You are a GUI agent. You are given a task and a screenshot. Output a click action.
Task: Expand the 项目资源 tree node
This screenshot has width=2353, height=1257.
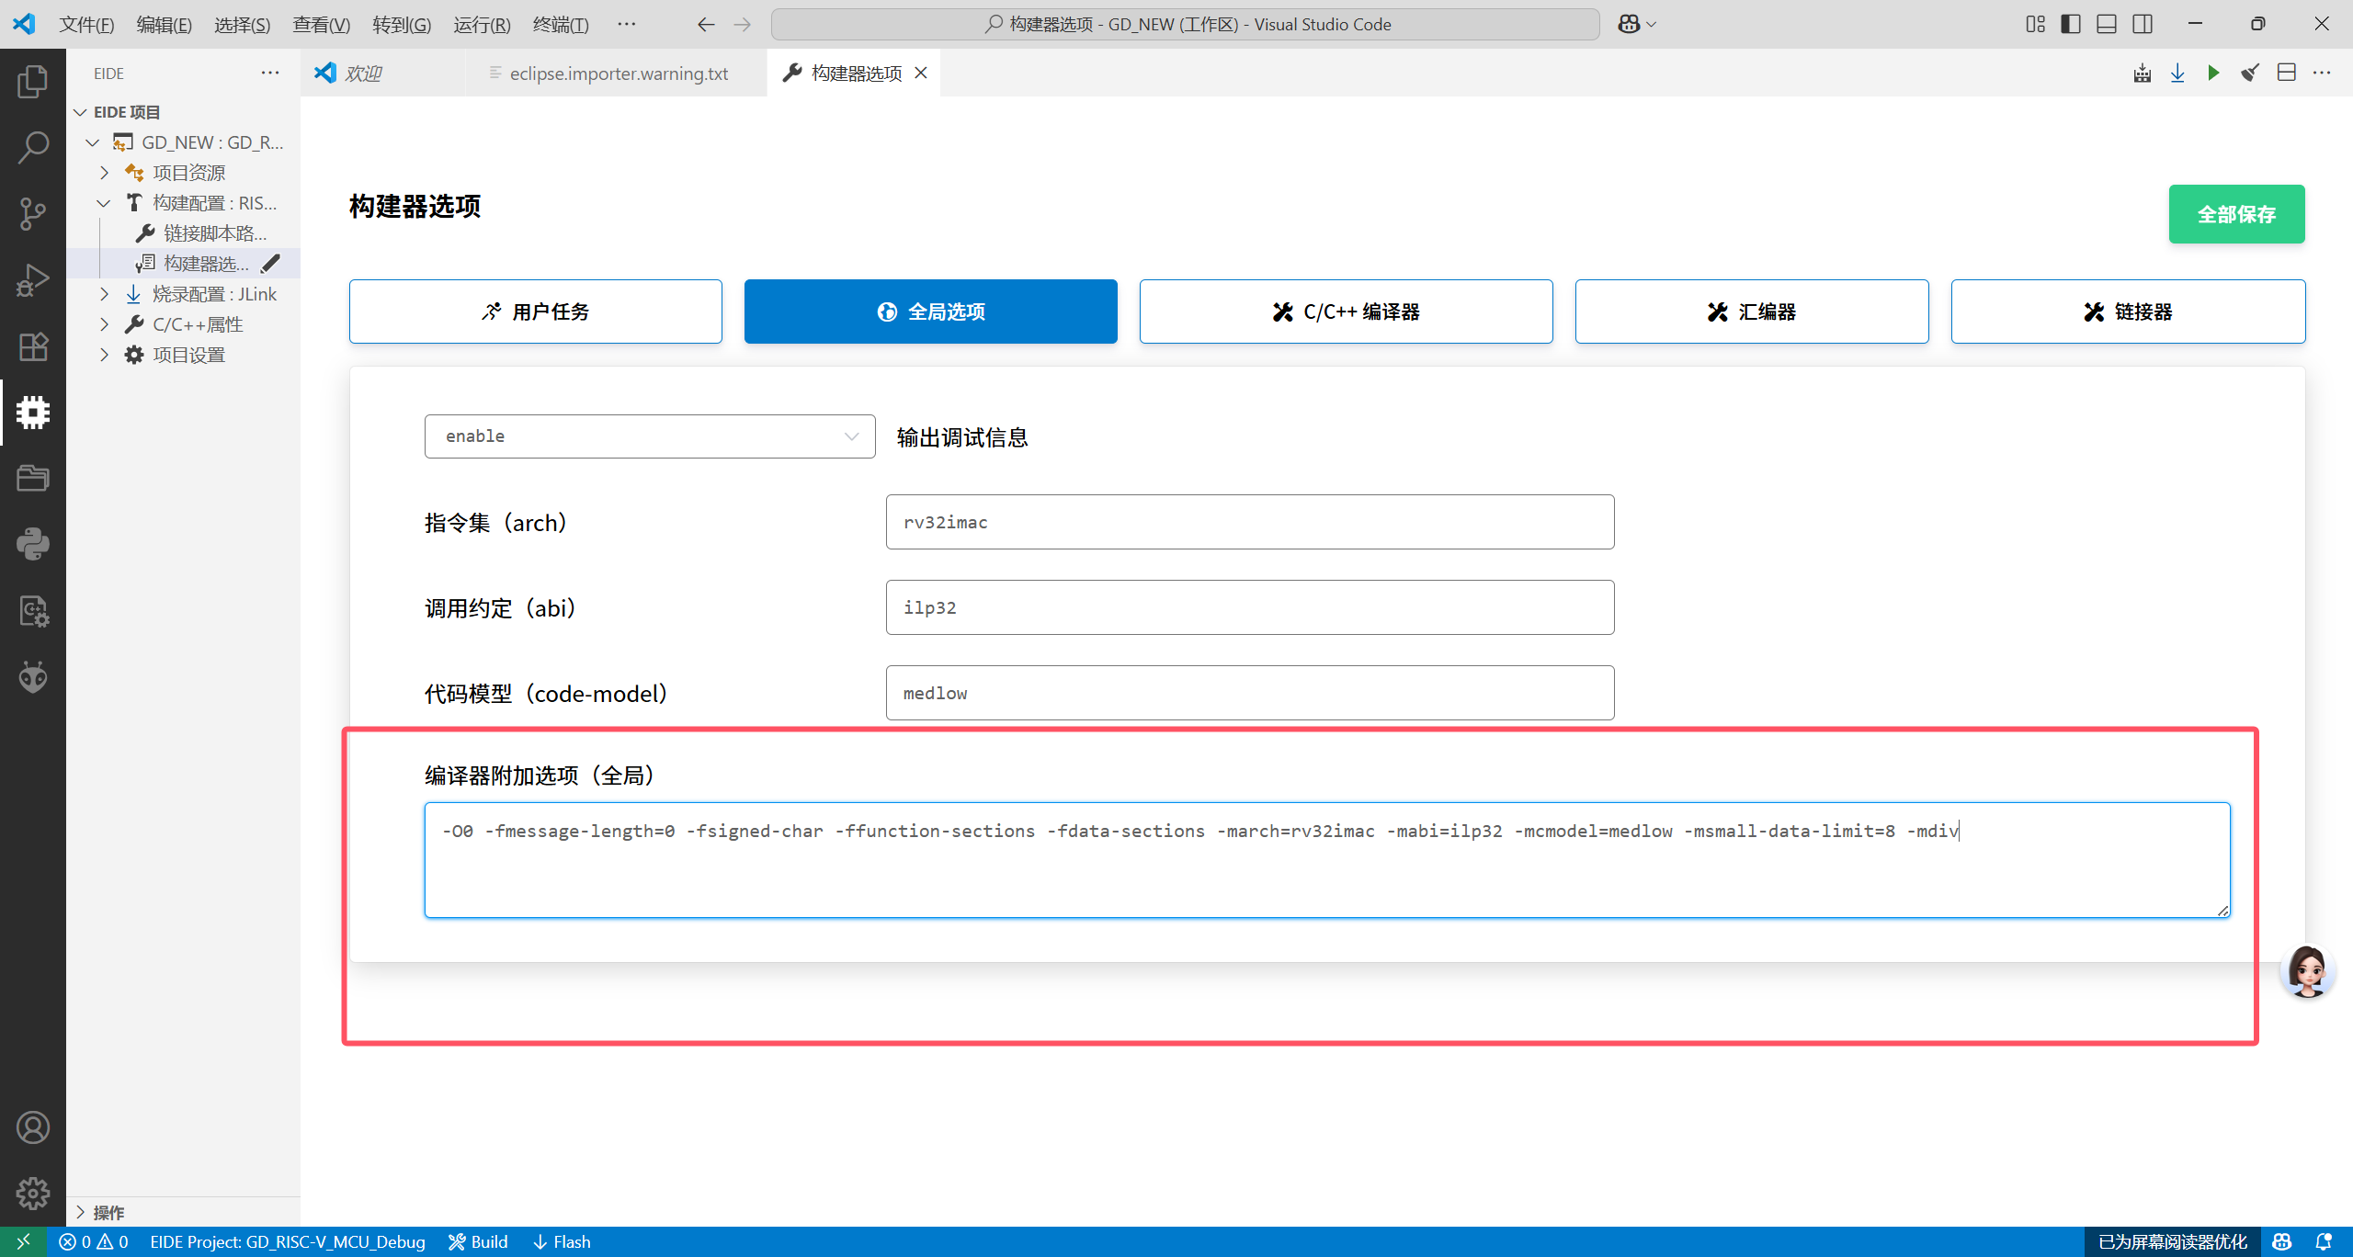105,173
